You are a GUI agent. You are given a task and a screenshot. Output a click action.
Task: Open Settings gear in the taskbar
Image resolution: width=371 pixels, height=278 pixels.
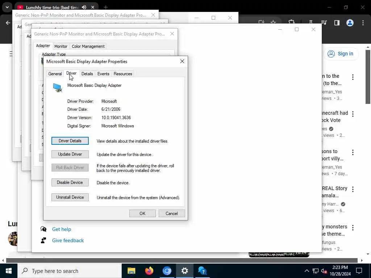tap(184, 271)
